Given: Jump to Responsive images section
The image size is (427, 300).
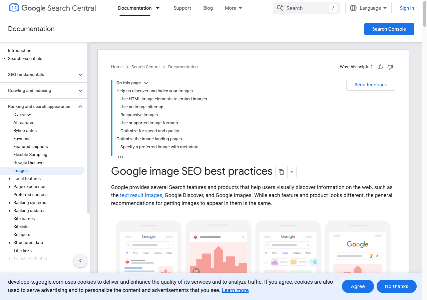Looking at the screenshot, I should pyautogui.click(x=139, y=115).
